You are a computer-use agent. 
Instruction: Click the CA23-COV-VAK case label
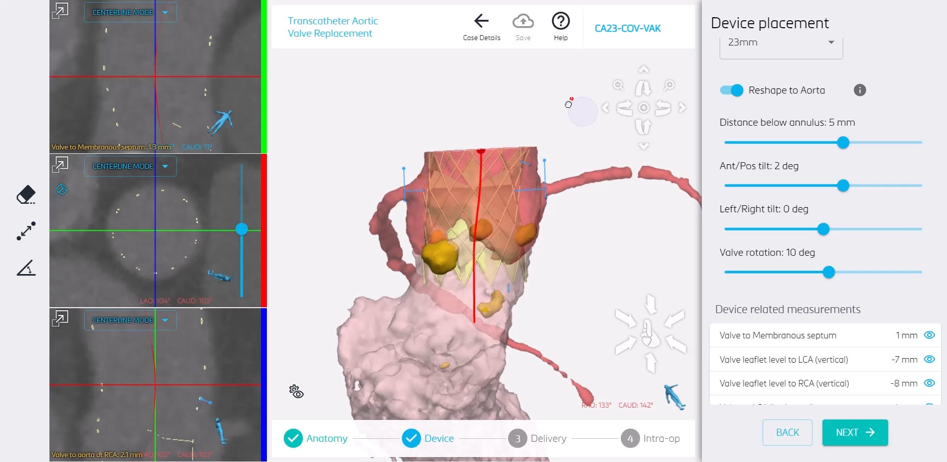point(628,28)
